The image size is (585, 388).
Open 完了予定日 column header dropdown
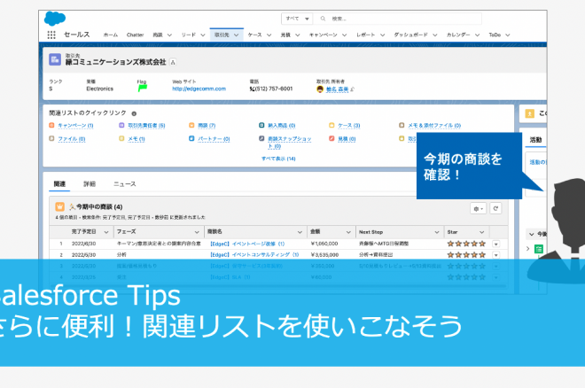coord(106,232)
